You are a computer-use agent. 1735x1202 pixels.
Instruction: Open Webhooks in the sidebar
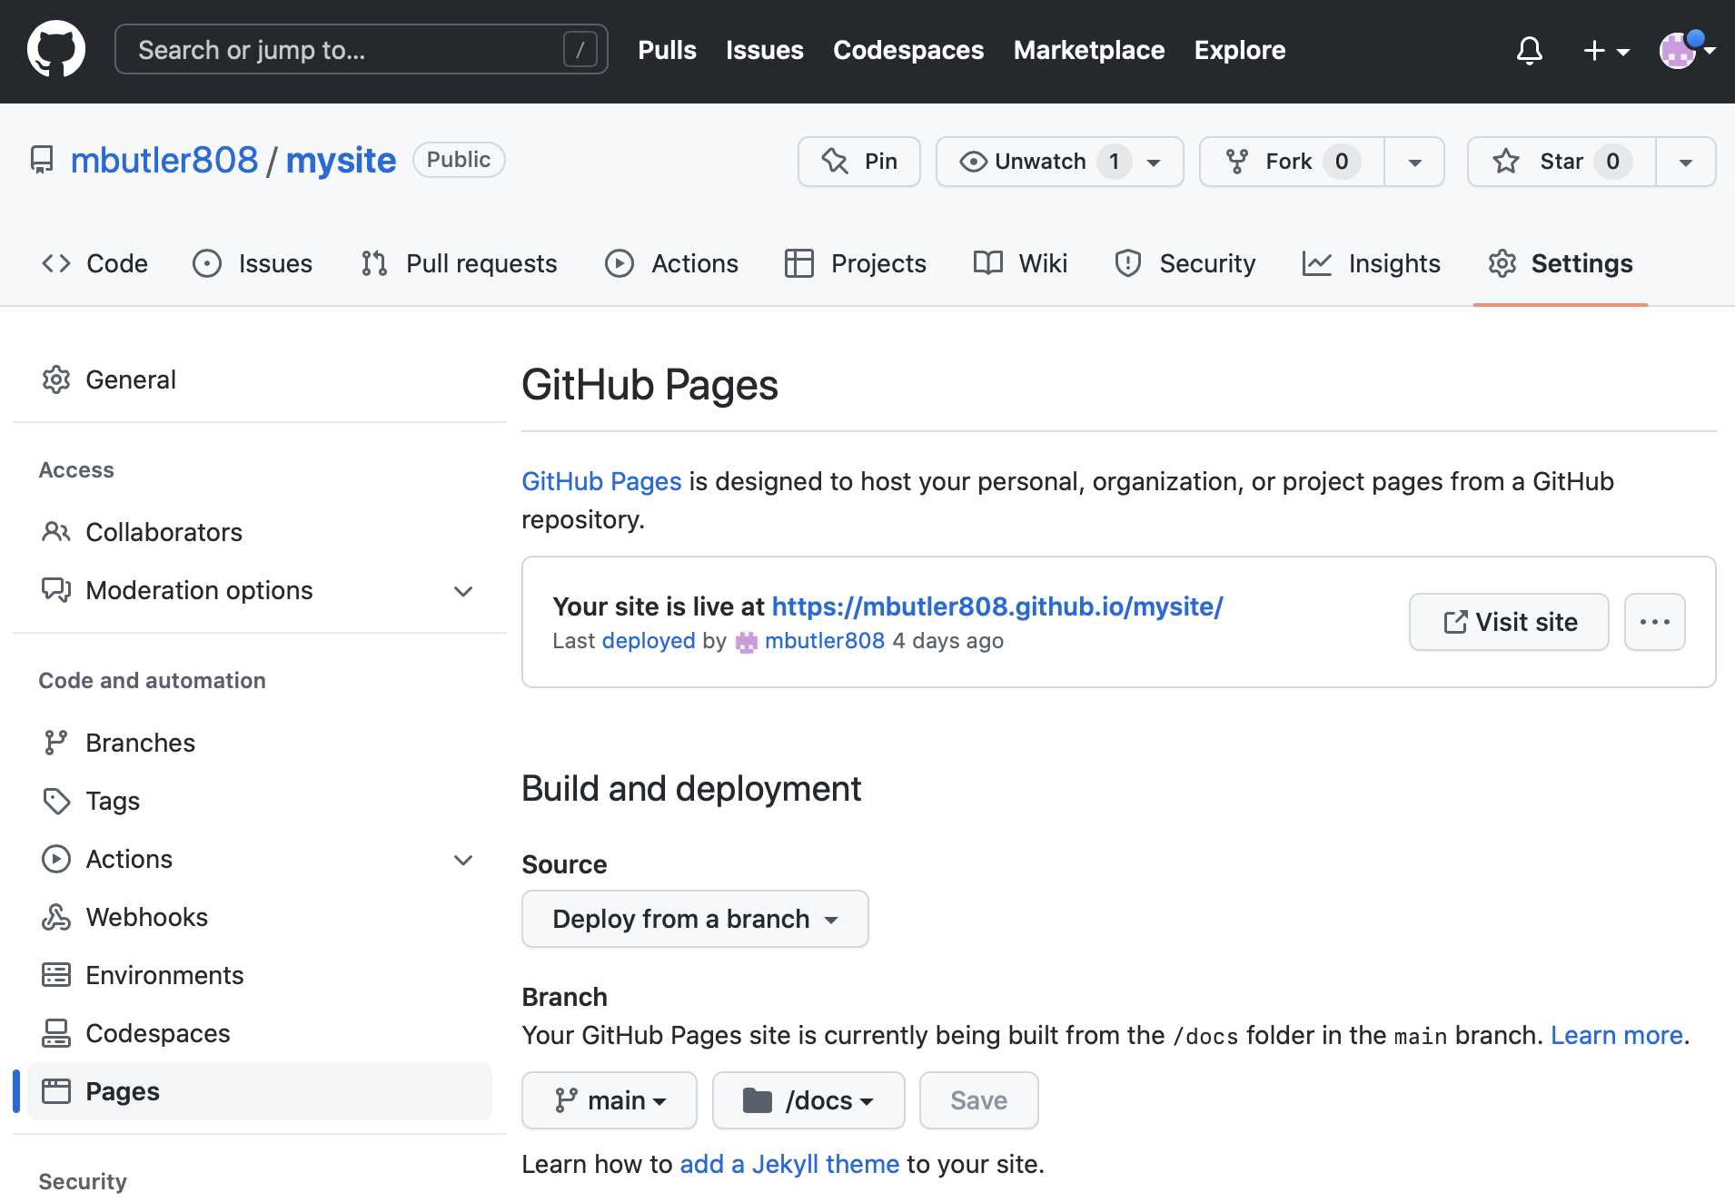pos(146,917)
